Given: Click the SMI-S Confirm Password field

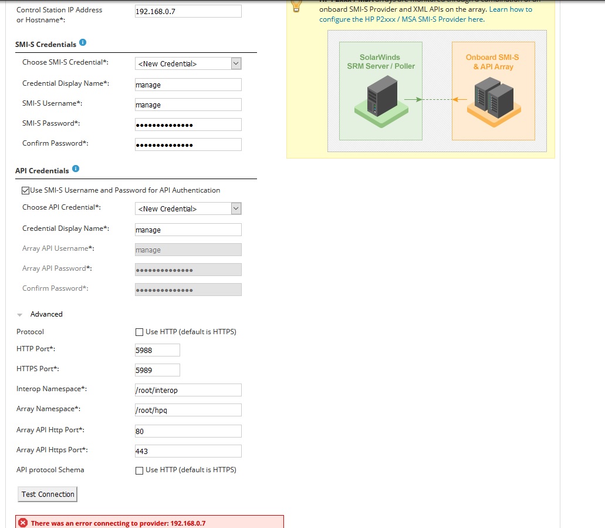Looking at the screenshot, I should coord(188,145).
